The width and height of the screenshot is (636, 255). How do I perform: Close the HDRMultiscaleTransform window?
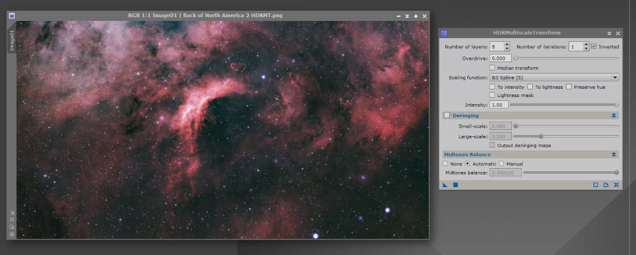(x=618, y=33)
